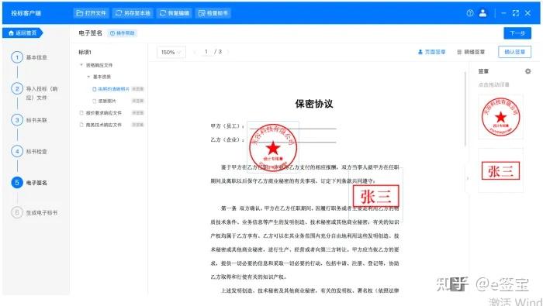Click the document vertical scrollbar
This screenshot has width=543, height=306.
[465, 109]
